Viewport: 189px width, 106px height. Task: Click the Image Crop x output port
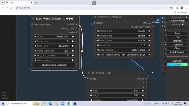pos(146,82)
